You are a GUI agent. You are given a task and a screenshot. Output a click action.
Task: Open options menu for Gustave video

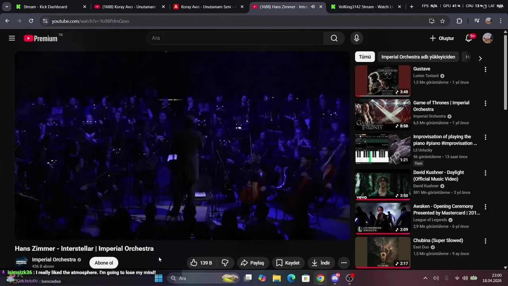coord(485,70)
